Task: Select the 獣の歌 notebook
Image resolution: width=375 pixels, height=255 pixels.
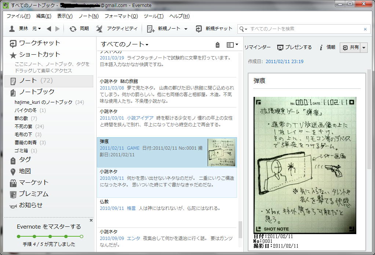Action: pyautogui.click(x=26, y=119)
